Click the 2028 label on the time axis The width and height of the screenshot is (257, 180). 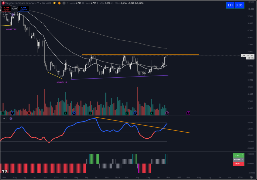tap(240, 177)
